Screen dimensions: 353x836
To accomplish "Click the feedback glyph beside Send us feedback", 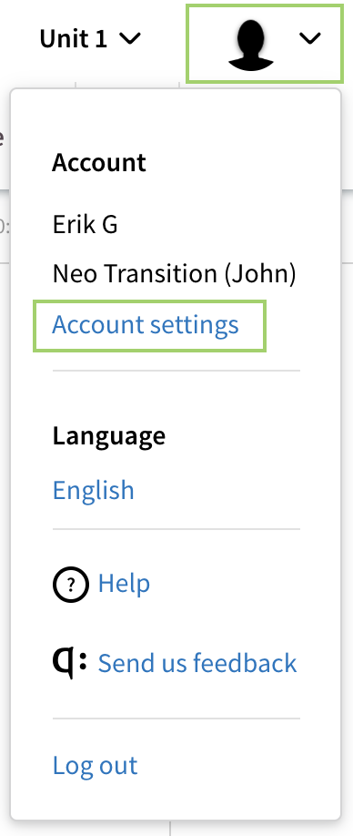I will coord(69,663).
